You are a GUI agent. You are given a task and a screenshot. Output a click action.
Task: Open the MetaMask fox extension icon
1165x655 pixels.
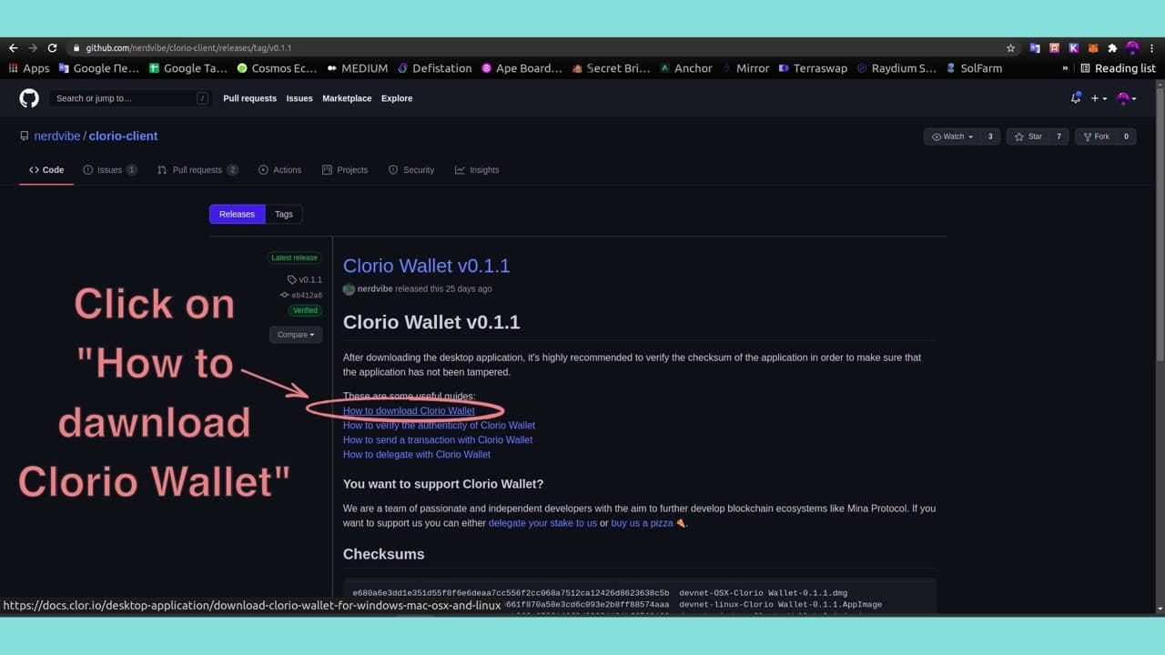pos(1093,48)
